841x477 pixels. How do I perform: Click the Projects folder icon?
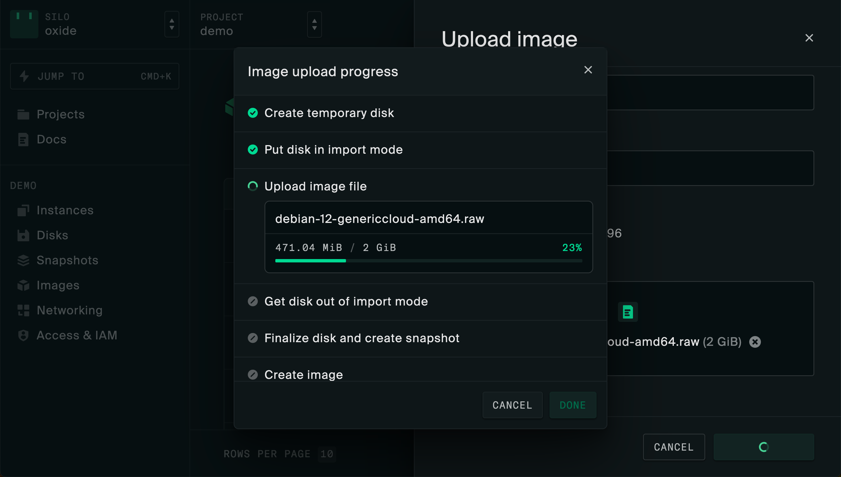point(23,114)
